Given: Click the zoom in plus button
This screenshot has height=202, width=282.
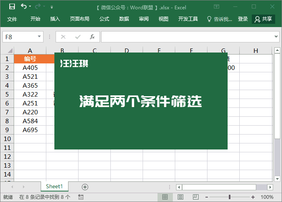Looking at the screenshot, I should [253, 197].
